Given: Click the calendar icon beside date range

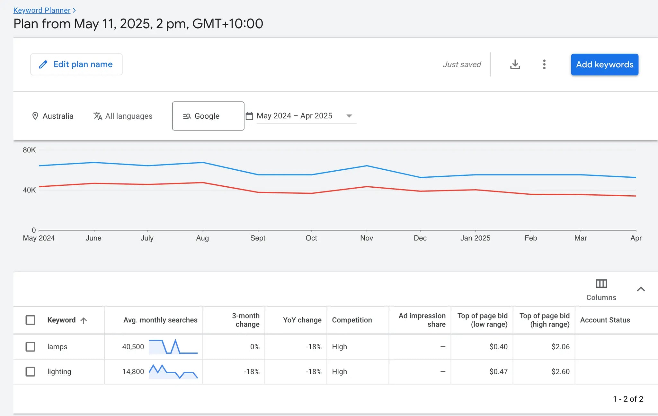Looking at the screenshot, I should point(249,116).
